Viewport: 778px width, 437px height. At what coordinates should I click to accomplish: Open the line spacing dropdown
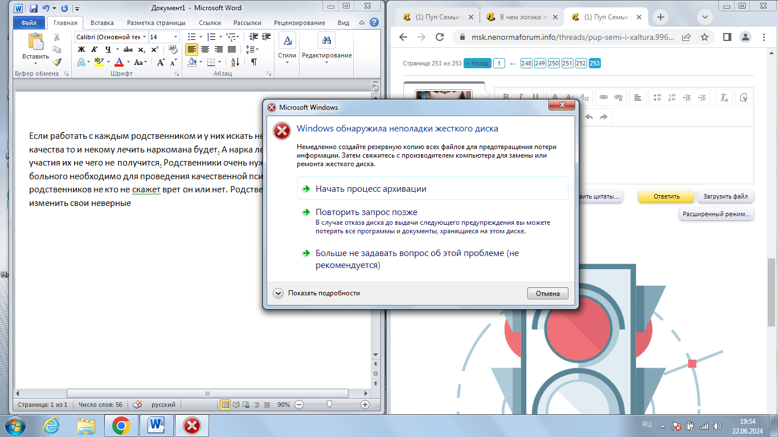252,50
